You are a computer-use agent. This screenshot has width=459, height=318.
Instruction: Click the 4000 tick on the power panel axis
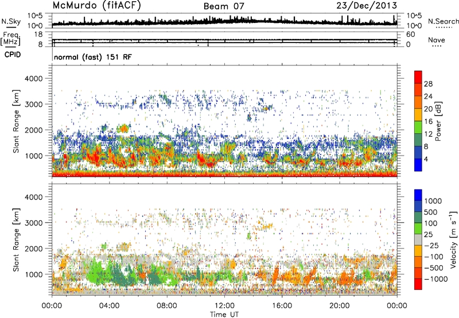(x=33, y=79)
